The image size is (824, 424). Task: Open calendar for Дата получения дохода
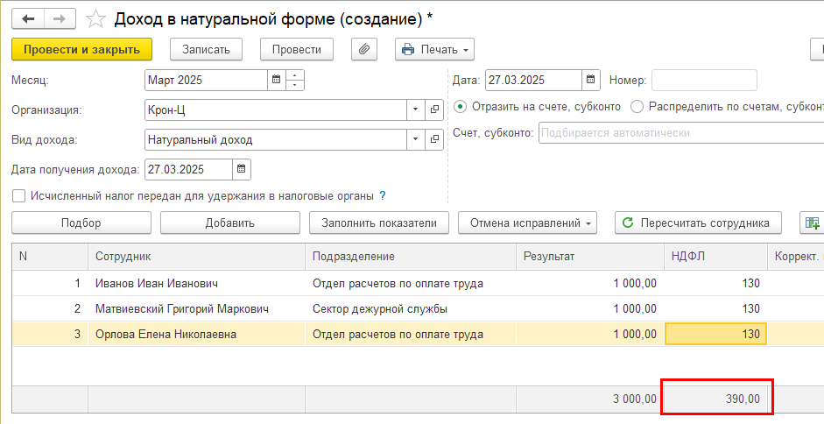point(242,169)
